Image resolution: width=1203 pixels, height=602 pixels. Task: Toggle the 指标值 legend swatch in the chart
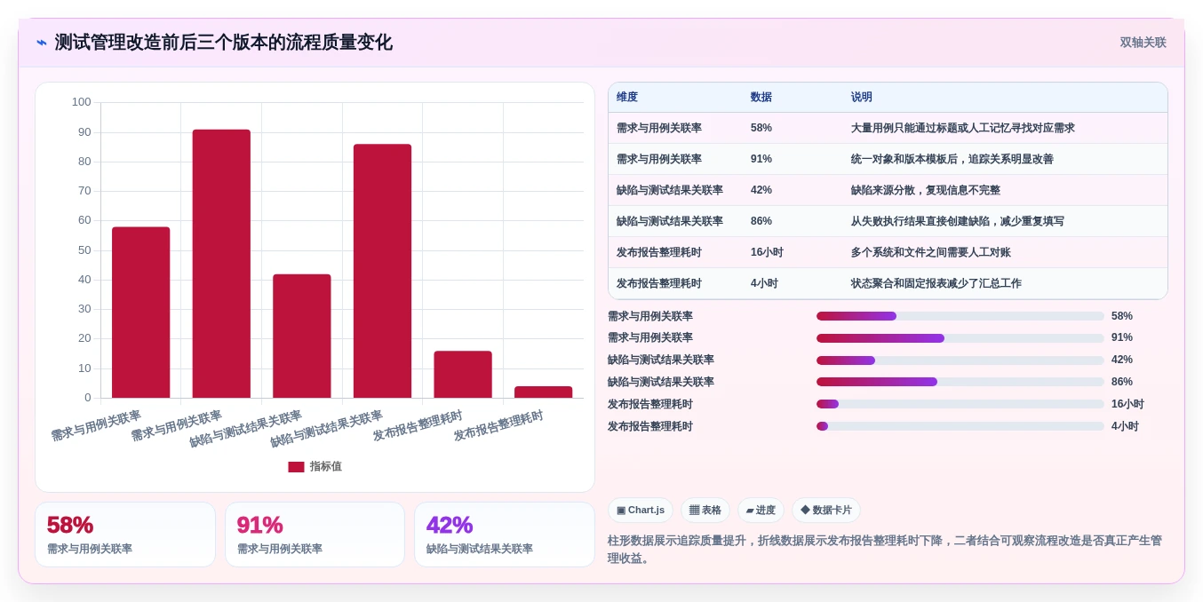[x=296, y=467]
